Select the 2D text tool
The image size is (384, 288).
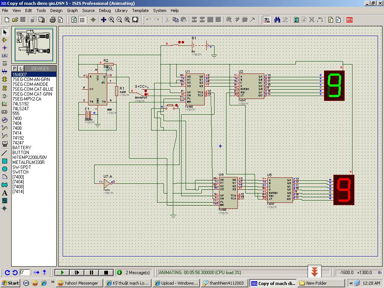[x=4, y=193]
